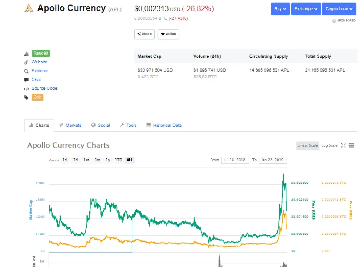362x267 pixels.
Task: Click the From date field showing Jul 28, 2018
Action: (x=235, y=160)
